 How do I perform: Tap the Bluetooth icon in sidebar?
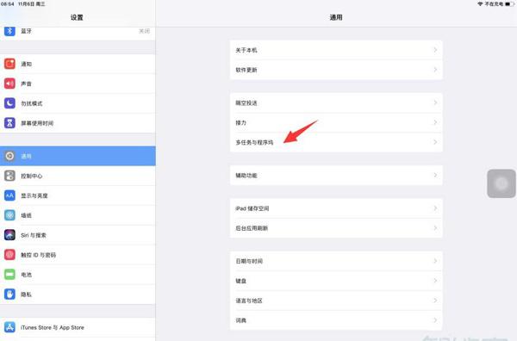[x=9, y=31]
